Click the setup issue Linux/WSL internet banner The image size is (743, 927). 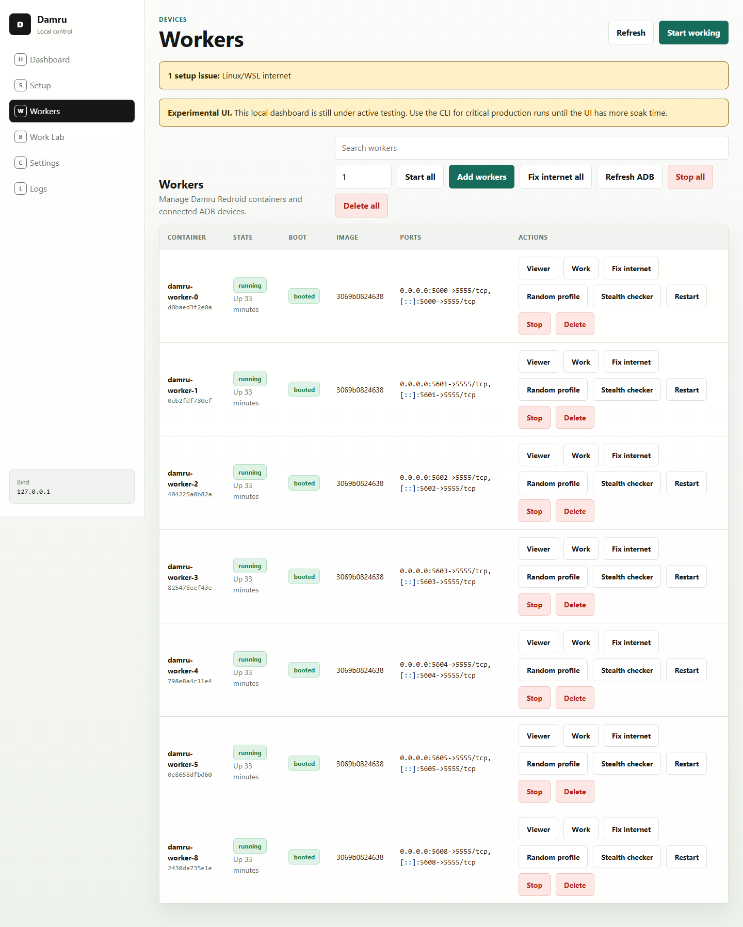[x=444, y=75]
